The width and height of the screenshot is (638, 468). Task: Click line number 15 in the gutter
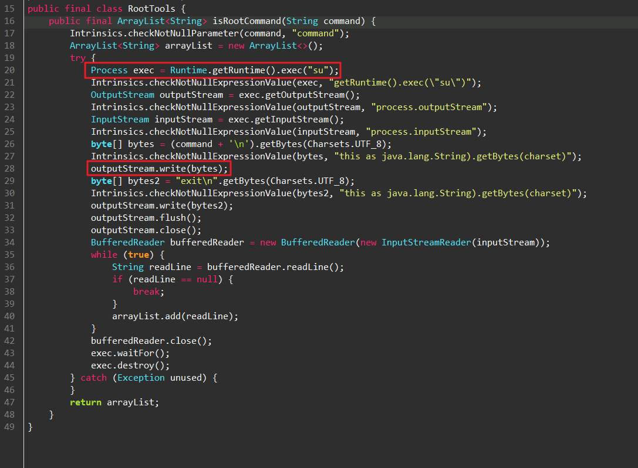pos(9,9)
